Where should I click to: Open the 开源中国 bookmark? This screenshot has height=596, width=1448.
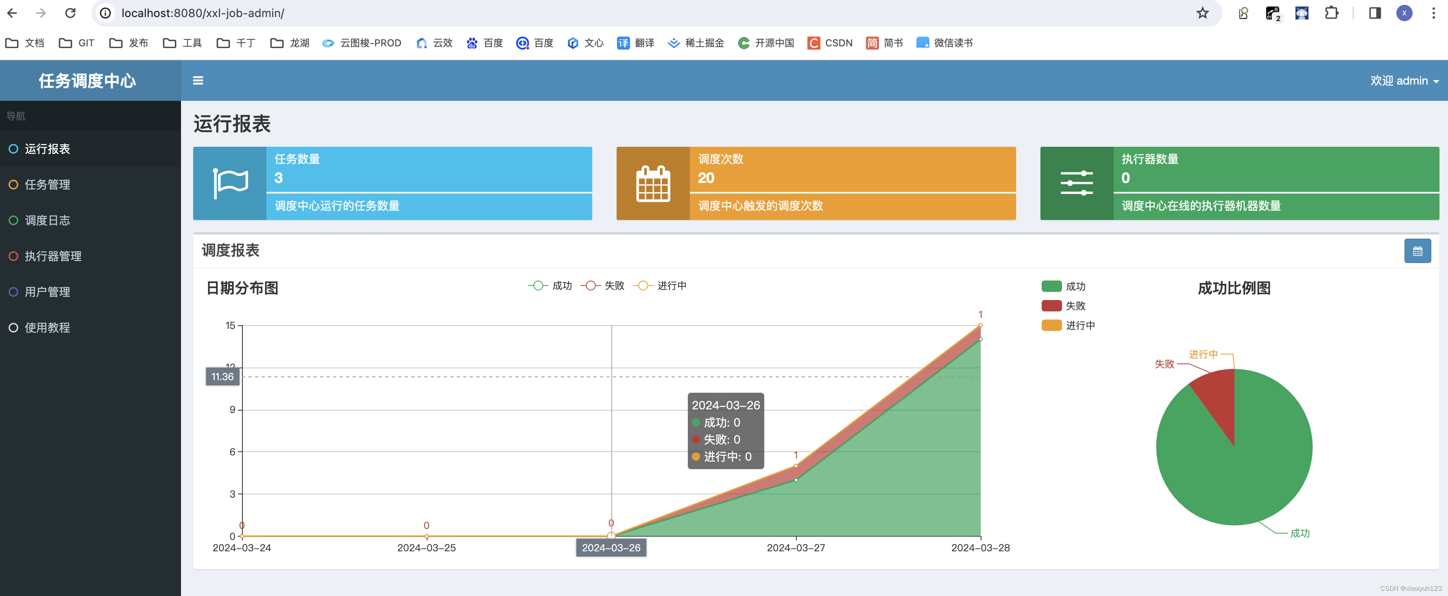[x=766, y=43]
